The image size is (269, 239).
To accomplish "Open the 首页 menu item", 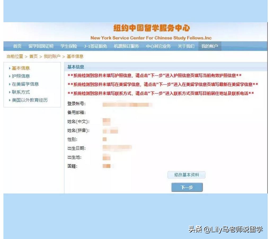I will point(17,46).
